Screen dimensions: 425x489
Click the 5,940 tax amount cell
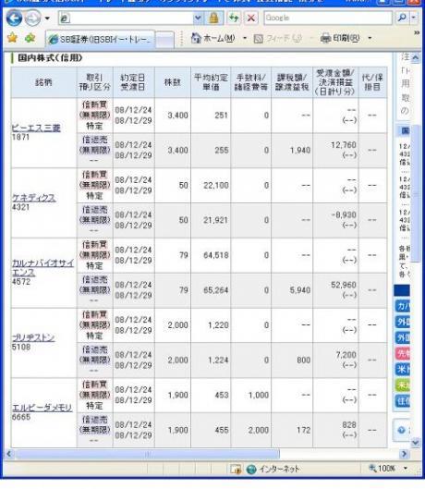coord(292,290)
